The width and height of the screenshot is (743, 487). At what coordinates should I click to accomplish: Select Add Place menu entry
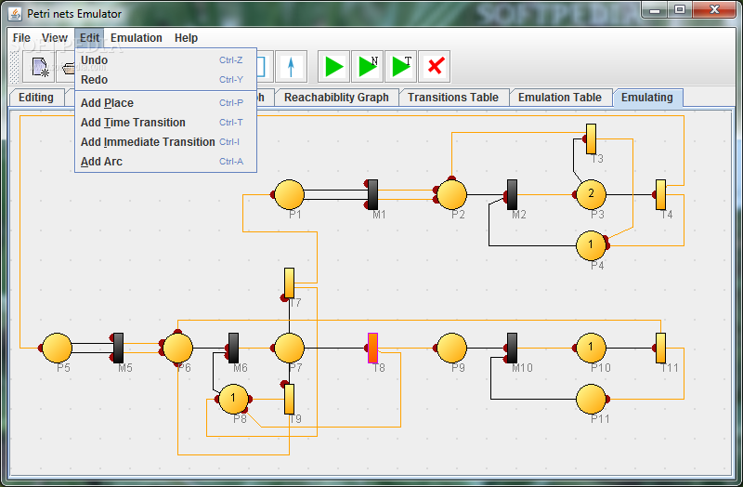[166, 103]
